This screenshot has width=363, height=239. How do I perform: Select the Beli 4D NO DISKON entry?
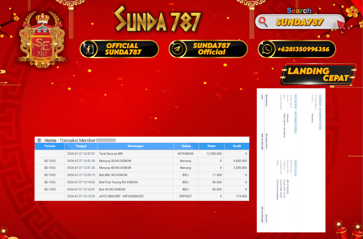point(112,189)
